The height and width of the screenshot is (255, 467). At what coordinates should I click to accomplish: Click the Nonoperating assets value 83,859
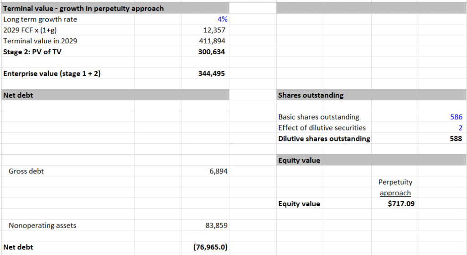[206, 225]
